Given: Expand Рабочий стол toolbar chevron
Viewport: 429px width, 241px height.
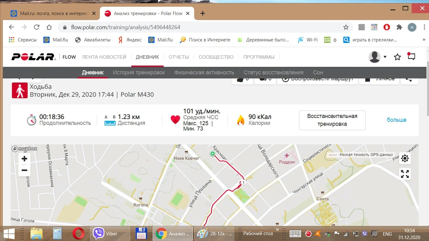Looking at the screenshot, I should tap(277, 230).
